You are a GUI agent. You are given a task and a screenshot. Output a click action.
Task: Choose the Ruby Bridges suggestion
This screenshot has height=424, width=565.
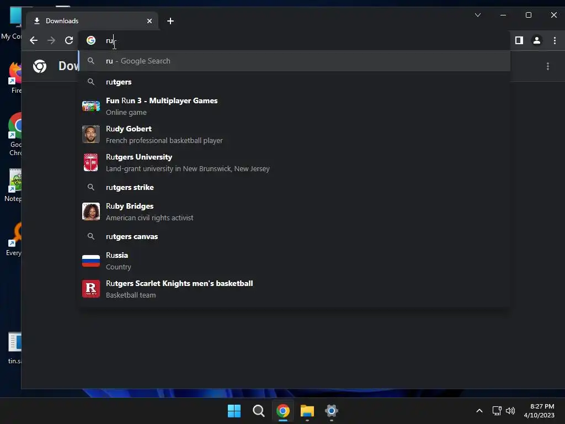(294, 211)
